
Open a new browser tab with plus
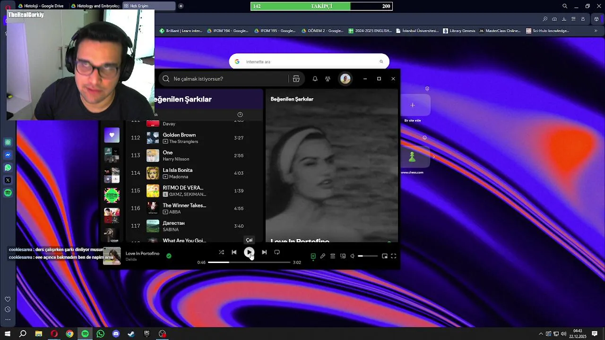click(x=181, y=6)
